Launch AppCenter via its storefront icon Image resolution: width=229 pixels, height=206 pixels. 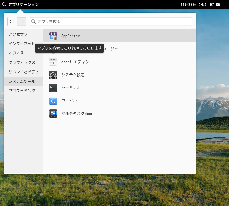[53, 36]
